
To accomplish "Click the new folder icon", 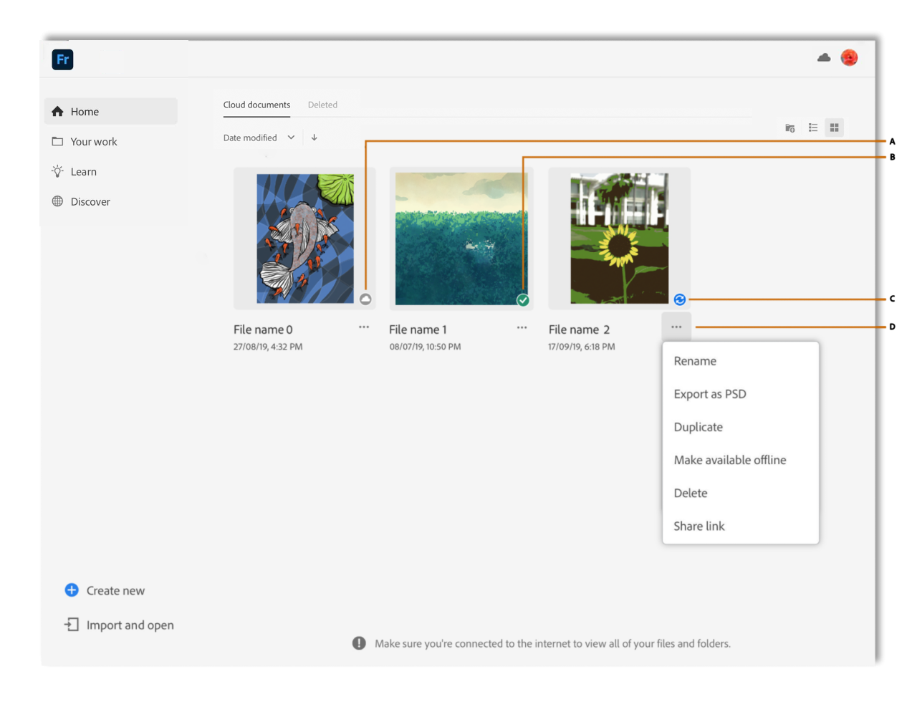I will tap(790, 128).
